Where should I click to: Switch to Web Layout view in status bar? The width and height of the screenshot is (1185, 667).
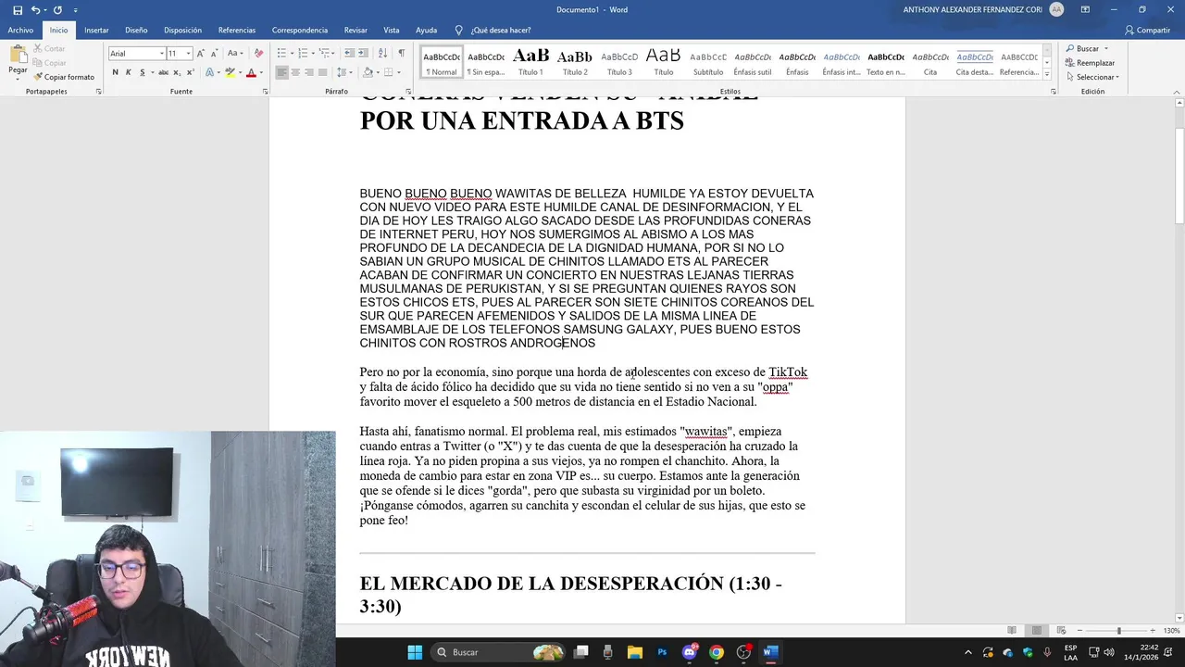(x=1063, y=631)
